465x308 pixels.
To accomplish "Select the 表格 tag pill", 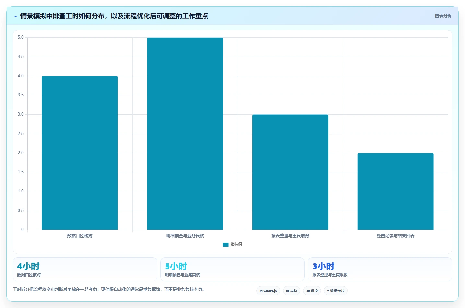I will pyautogui.click(x=292, y=291).
